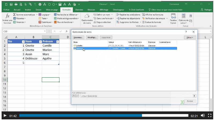Click Repérer les dépendants
214x121 pixels.
pyautogui.click(x=128, y=18)
